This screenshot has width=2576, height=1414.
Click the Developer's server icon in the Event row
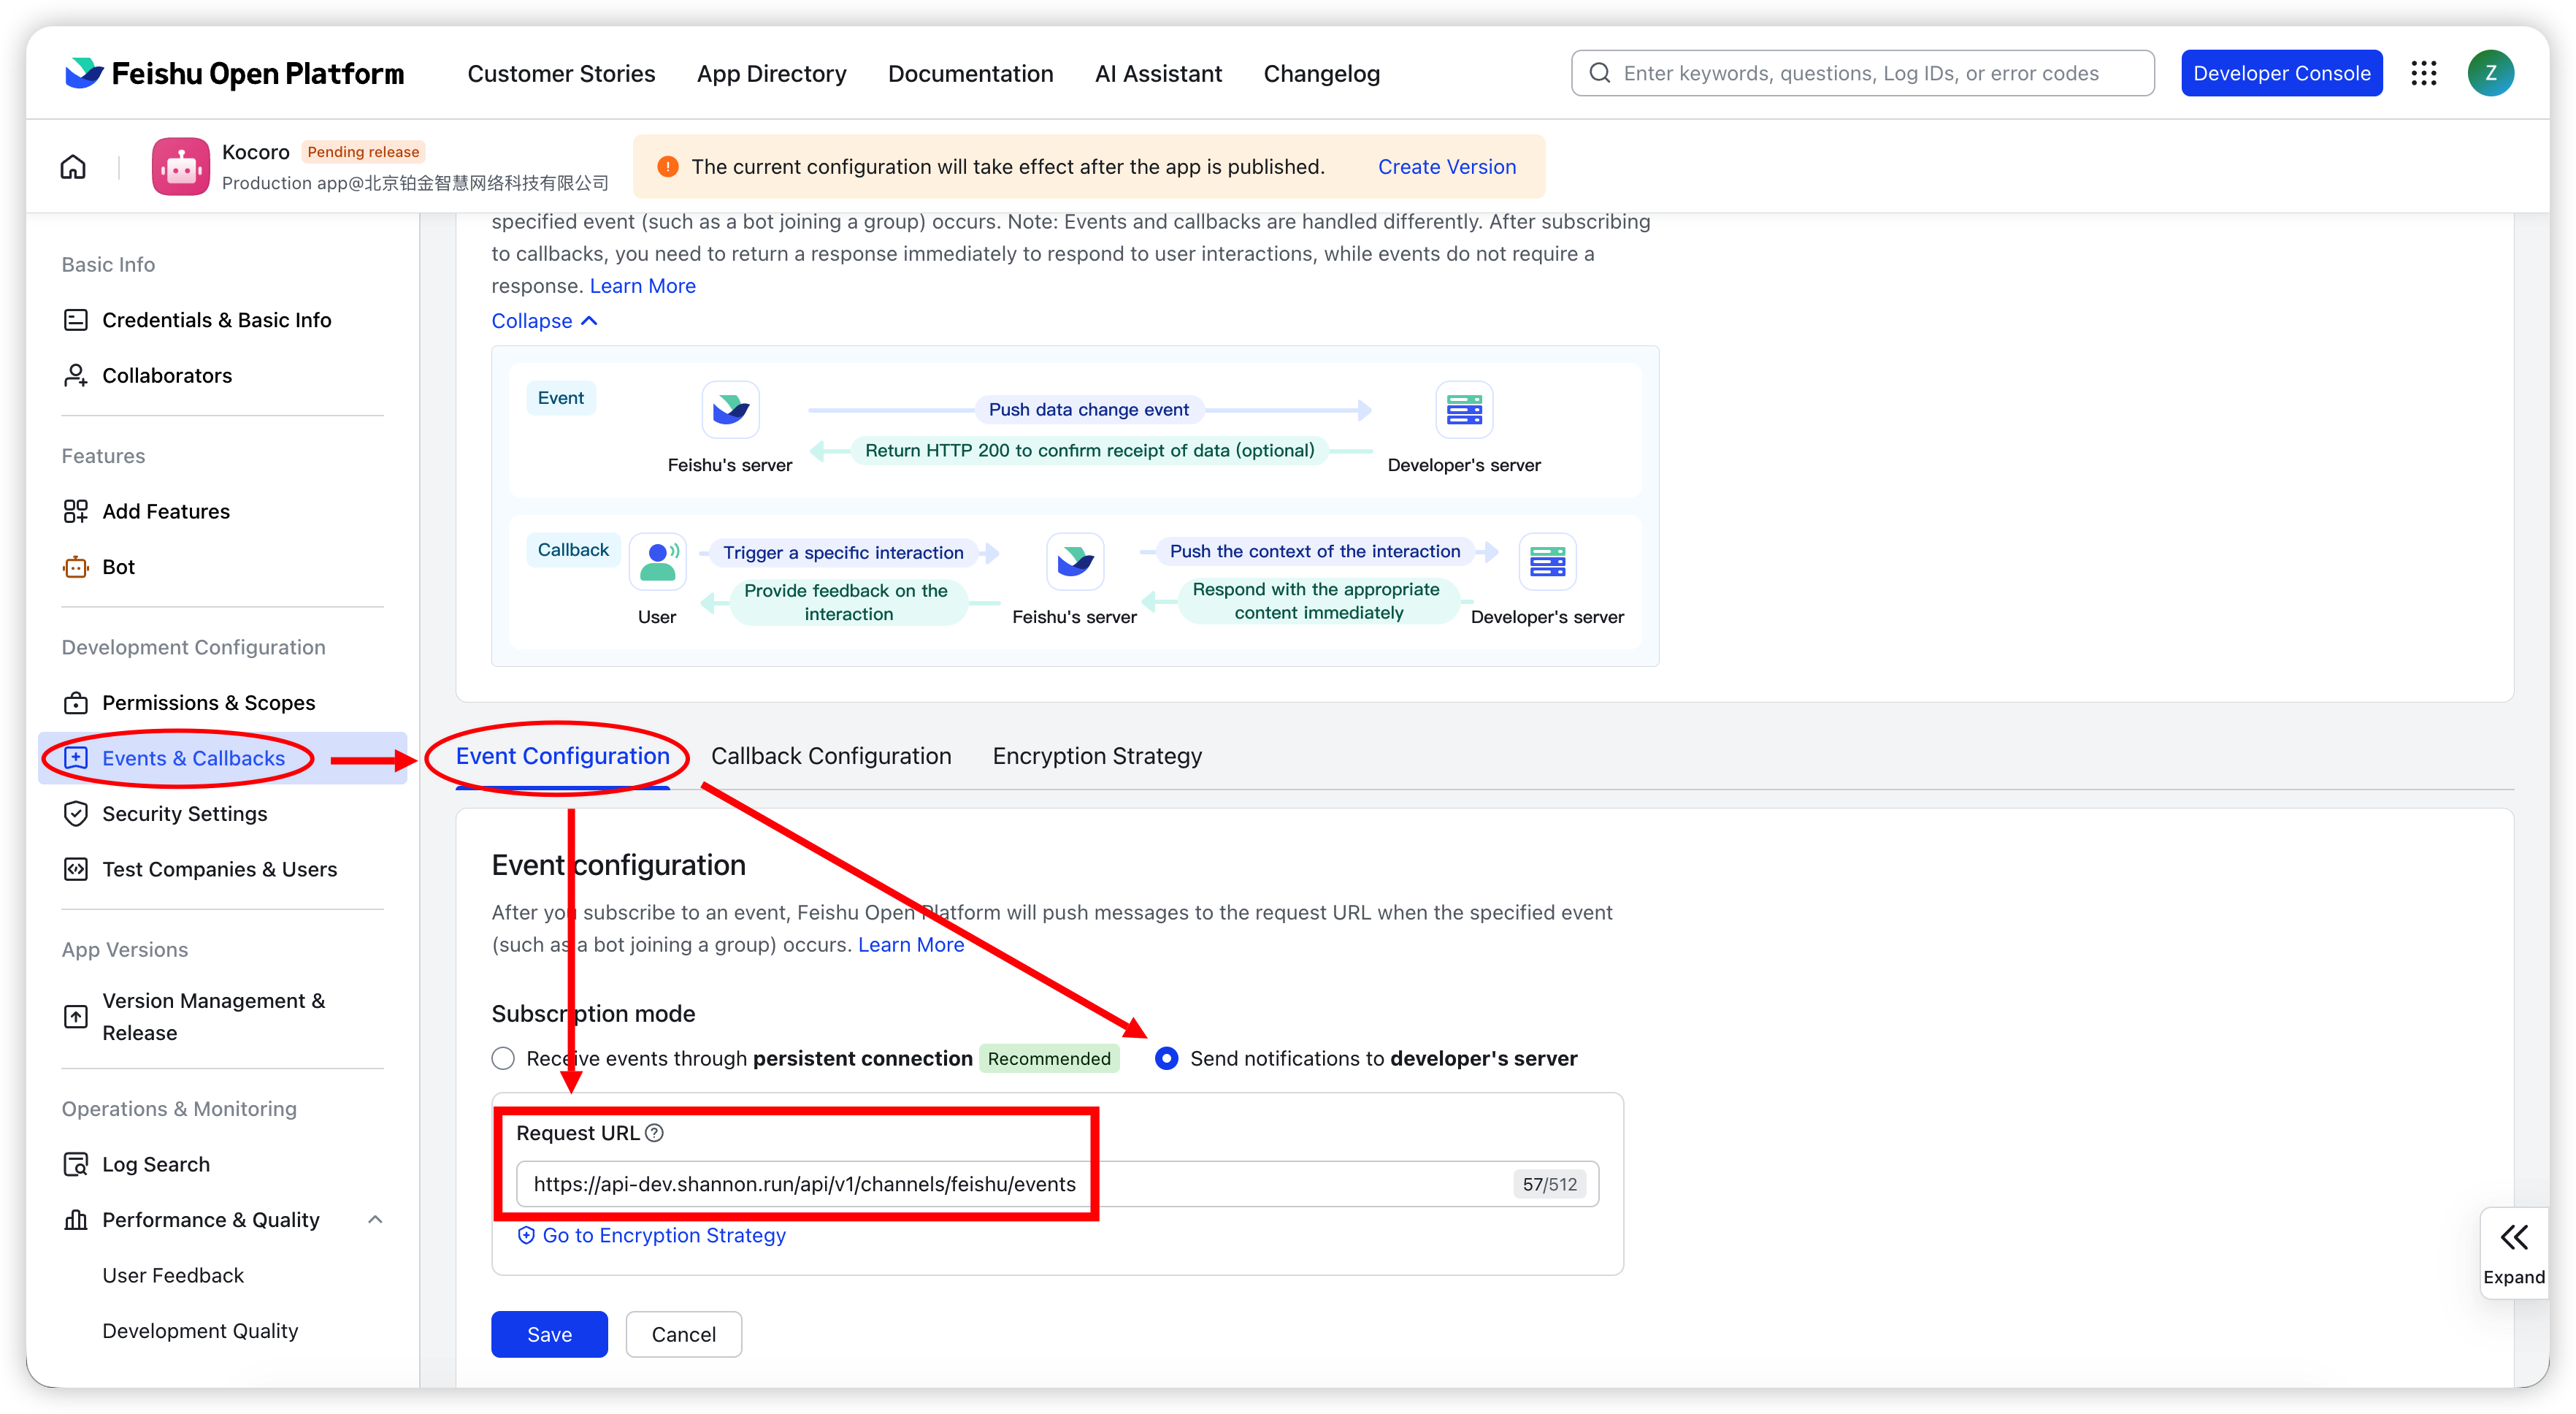click(x=1464, y=409)
